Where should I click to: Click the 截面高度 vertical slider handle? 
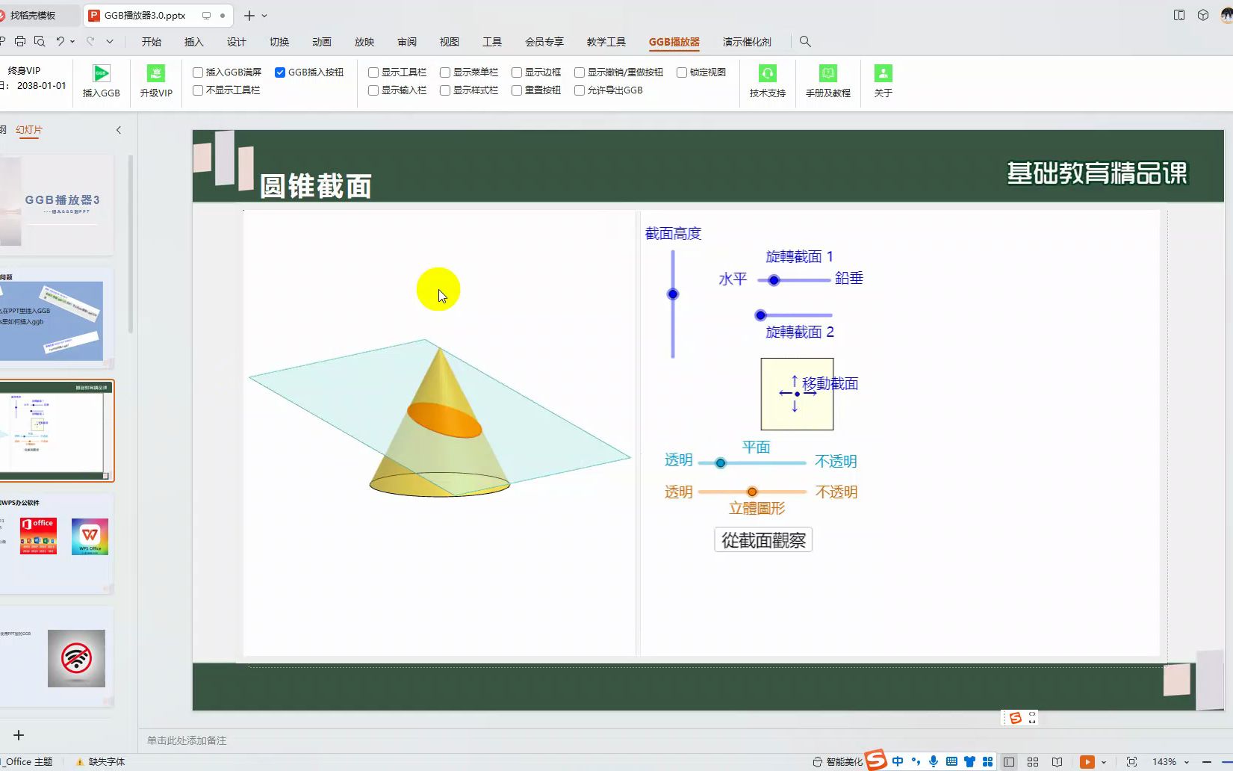point(673,294)
